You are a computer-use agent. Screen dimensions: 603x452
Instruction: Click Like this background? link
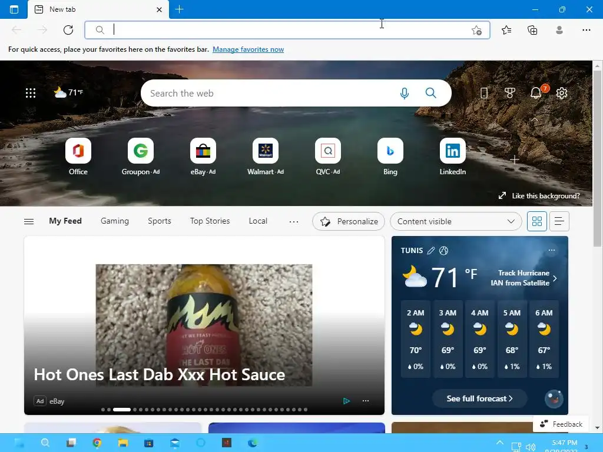539,195
